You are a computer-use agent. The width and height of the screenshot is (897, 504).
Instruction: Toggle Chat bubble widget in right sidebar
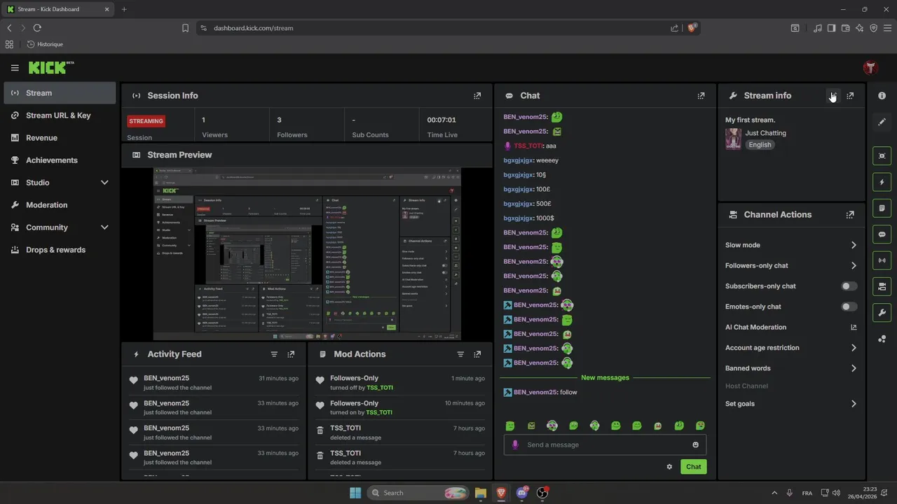(882, 234)
